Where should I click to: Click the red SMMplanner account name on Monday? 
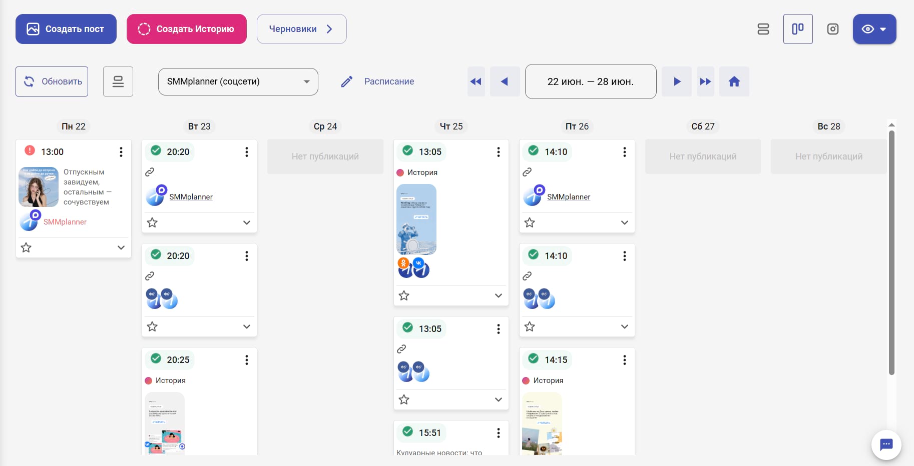(x=65, y=222)
